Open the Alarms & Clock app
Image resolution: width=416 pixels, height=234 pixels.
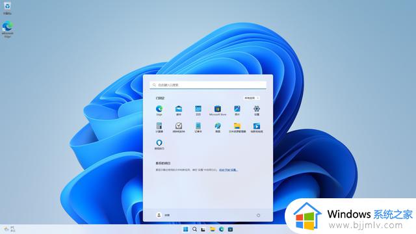(x=179, y=127)
